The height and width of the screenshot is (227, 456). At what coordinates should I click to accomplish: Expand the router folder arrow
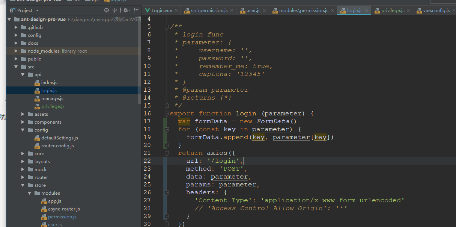tap(23, 177)
